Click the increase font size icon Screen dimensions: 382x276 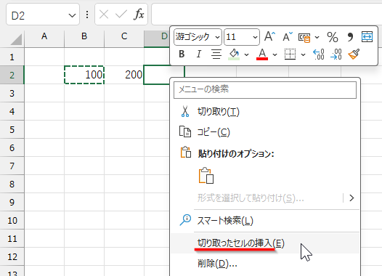click(269, 37)
